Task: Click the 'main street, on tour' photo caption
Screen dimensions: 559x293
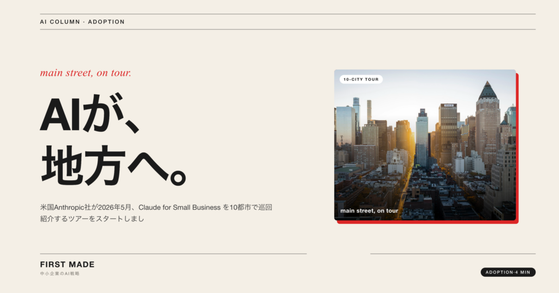Action: click(369, 211)
